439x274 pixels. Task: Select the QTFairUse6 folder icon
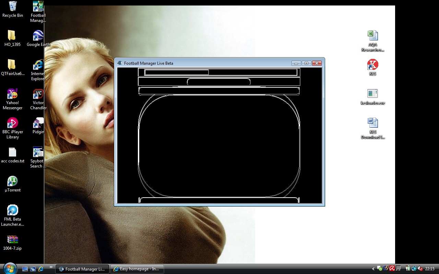click(x=13, y=67)
